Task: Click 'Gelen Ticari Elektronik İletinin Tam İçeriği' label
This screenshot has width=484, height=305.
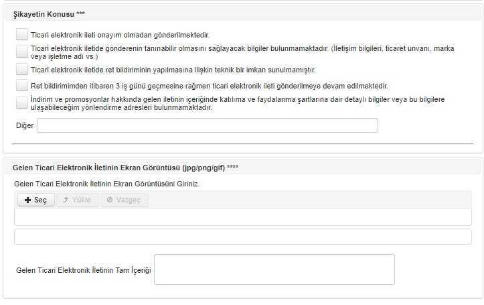Action: click(83, 270)
